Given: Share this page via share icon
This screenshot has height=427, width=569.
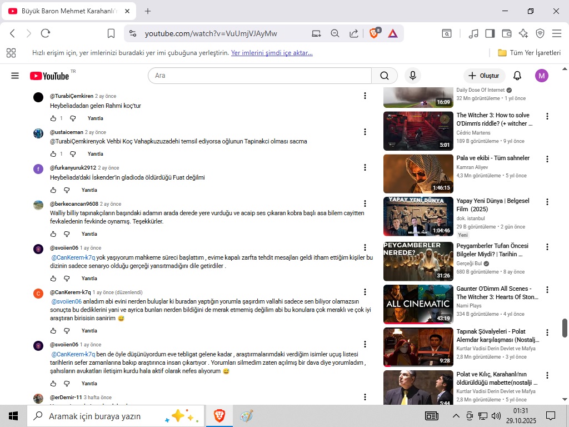Looking at the screenshot, I should click(353, 33).
